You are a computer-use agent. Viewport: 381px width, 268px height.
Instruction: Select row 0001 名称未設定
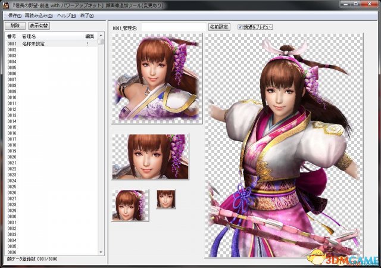click(52, 44)
